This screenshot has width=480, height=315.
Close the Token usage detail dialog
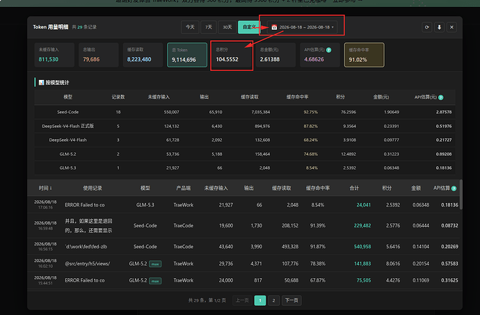[x=451, y=27]
